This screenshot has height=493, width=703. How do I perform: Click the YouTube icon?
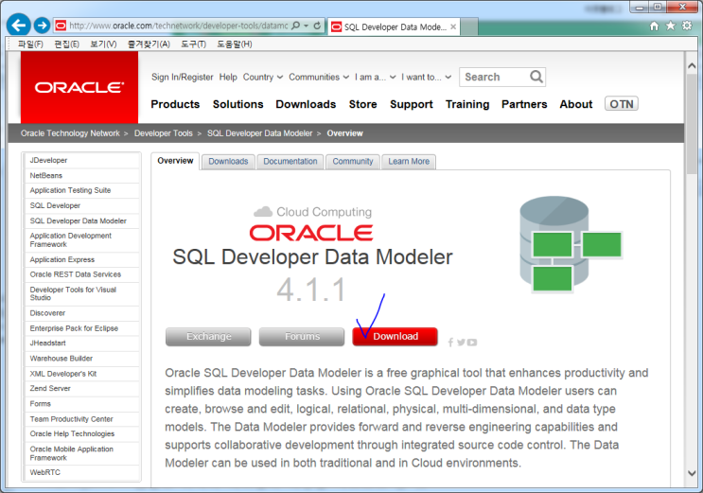(x=471, y=343)
